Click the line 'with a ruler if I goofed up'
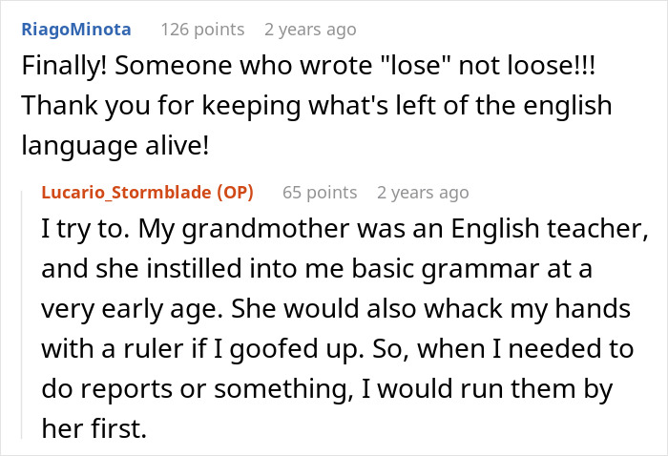The width and height of the screenshot is (668, 456). coord(338,349)
